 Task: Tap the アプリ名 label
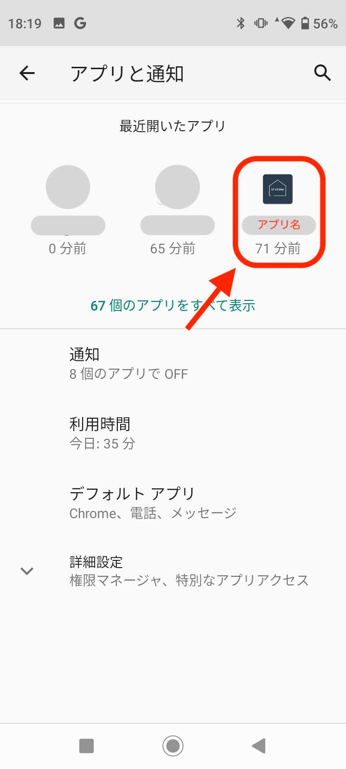pyautogui.click(x=279, y=224)
